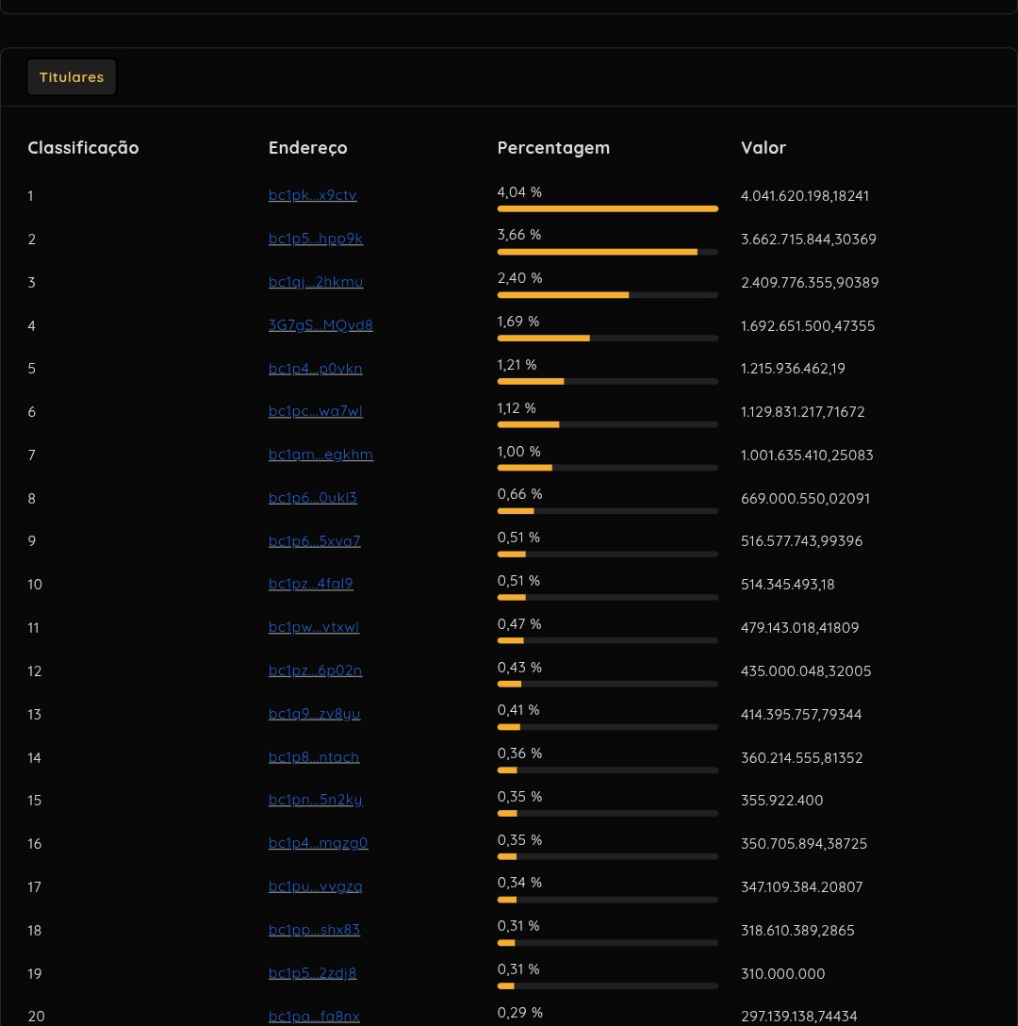Image resolution: width=1018 pixels, height=1026 pixels.
Task: Select value 1.001.635.410,25083
Action: coord(808,455)
